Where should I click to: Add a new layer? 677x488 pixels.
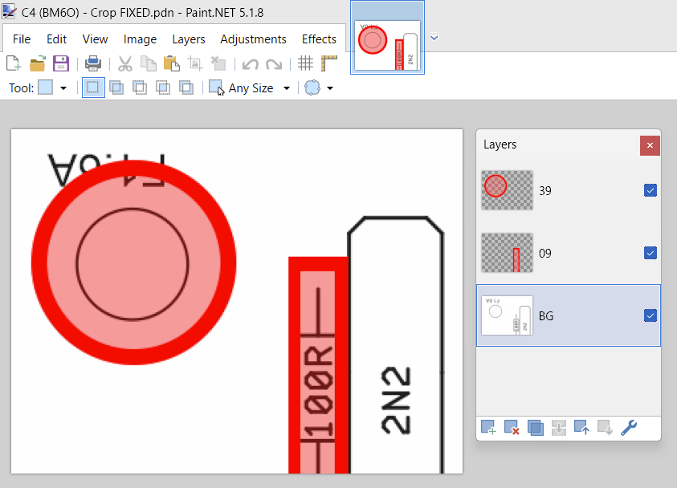pyautogui.click(x=488, y=428)
